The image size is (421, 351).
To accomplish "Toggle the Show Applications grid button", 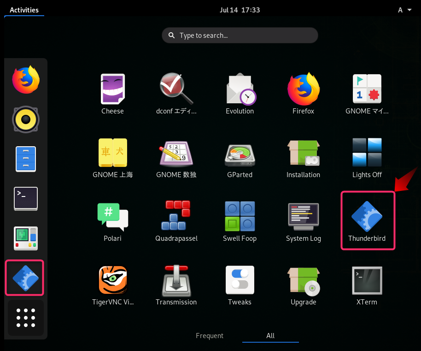I will (x=26, y=318).
